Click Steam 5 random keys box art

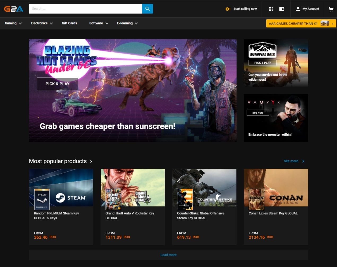pos(42,199)
